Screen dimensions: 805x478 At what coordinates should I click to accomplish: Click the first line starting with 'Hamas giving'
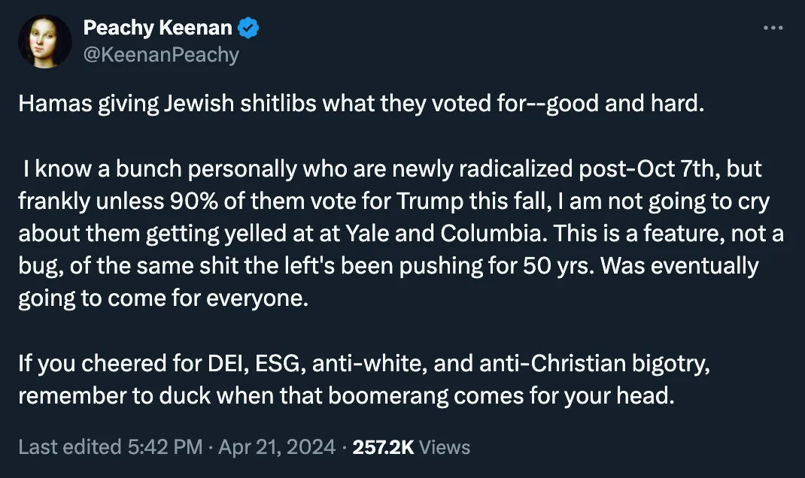361,104
